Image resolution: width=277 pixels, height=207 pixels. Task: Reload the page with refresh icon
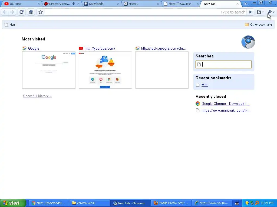[22, 12]
